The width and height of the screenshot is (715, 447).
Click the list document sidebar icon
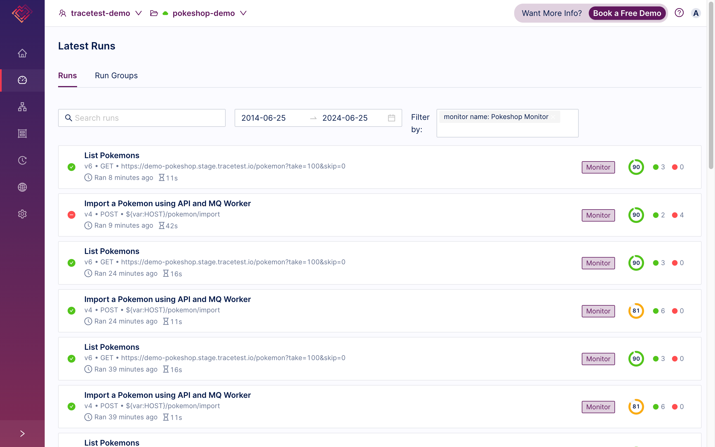pos(22,134)
